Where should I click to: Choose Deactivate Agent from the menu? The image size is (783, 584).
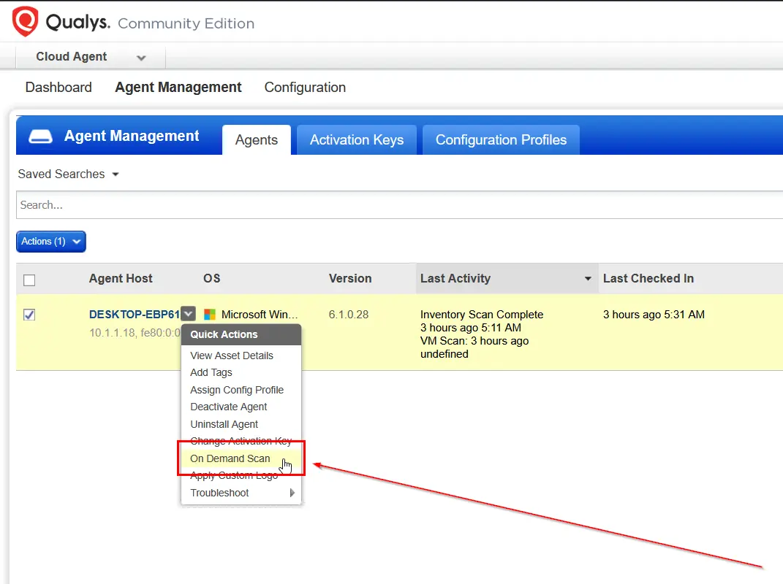[x=229, y=407]
